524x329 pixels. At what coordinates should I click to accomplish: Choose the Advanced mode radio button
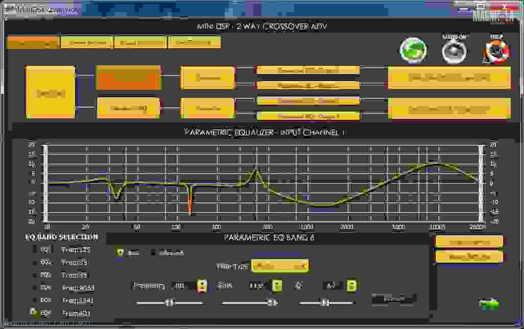coord(153,252)
